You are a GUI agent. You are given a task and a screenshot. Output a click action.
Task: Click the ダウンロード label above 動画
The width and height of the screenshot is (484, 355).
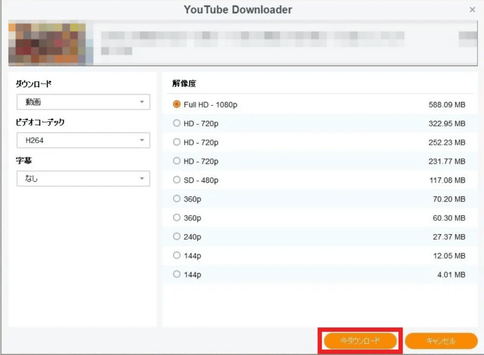[34, 84]
